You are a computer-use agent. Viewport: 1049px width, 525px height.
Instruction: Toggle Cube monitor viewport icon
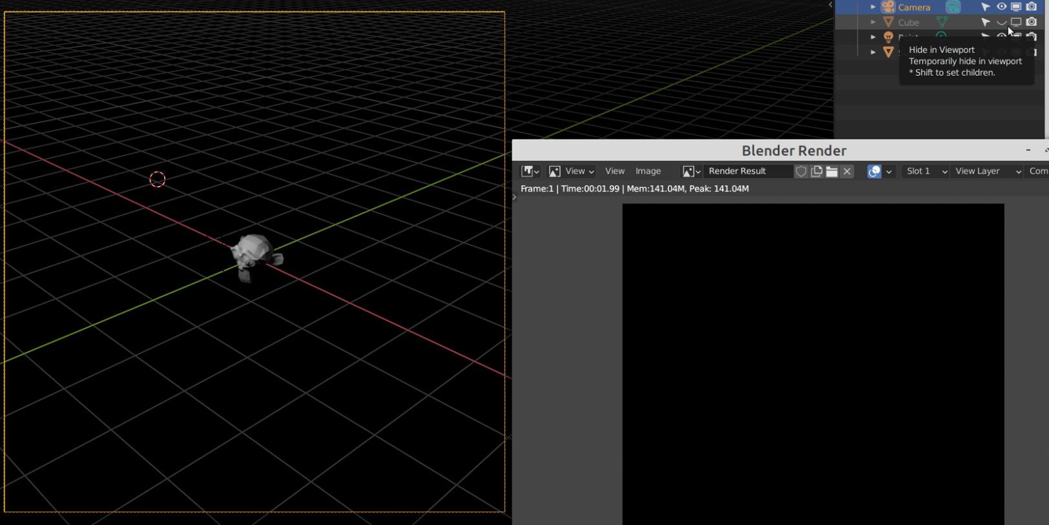pyautogui.click(x=1016, y=22)
